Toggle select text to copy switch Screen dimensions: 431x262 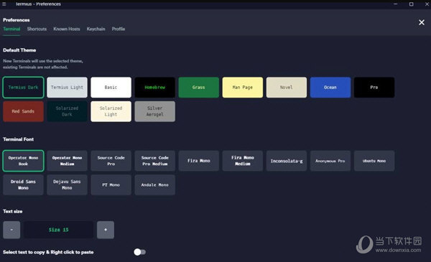pos(139,252)
